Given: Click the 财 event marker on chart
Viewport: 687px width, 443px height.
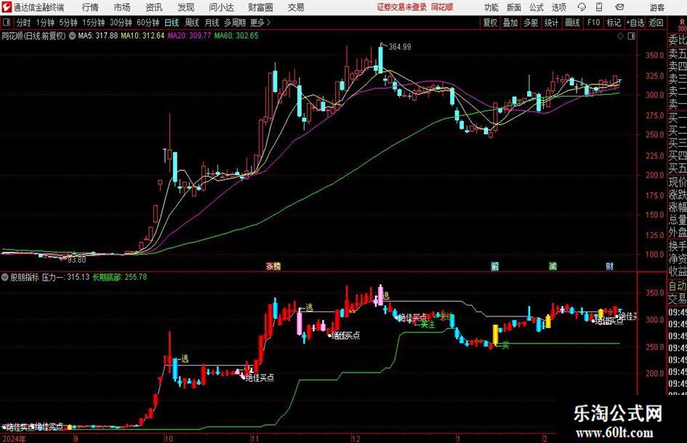Looking at the screenshot, I should pyautogui.click(x=609, y=266).
